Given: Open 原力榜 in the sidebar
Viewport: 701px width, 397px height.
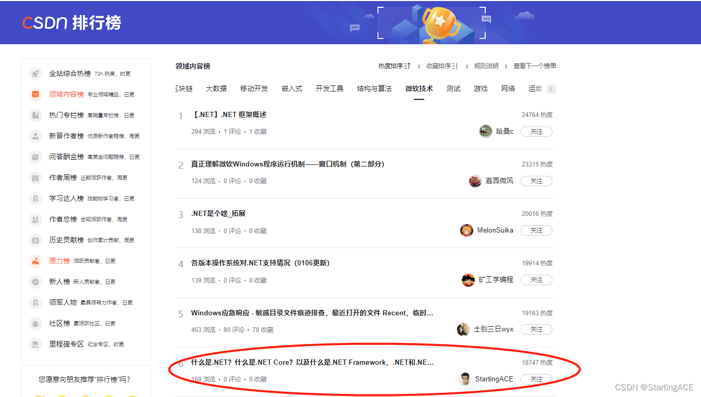Looking at the screenshot, I should tap(59, 261).
